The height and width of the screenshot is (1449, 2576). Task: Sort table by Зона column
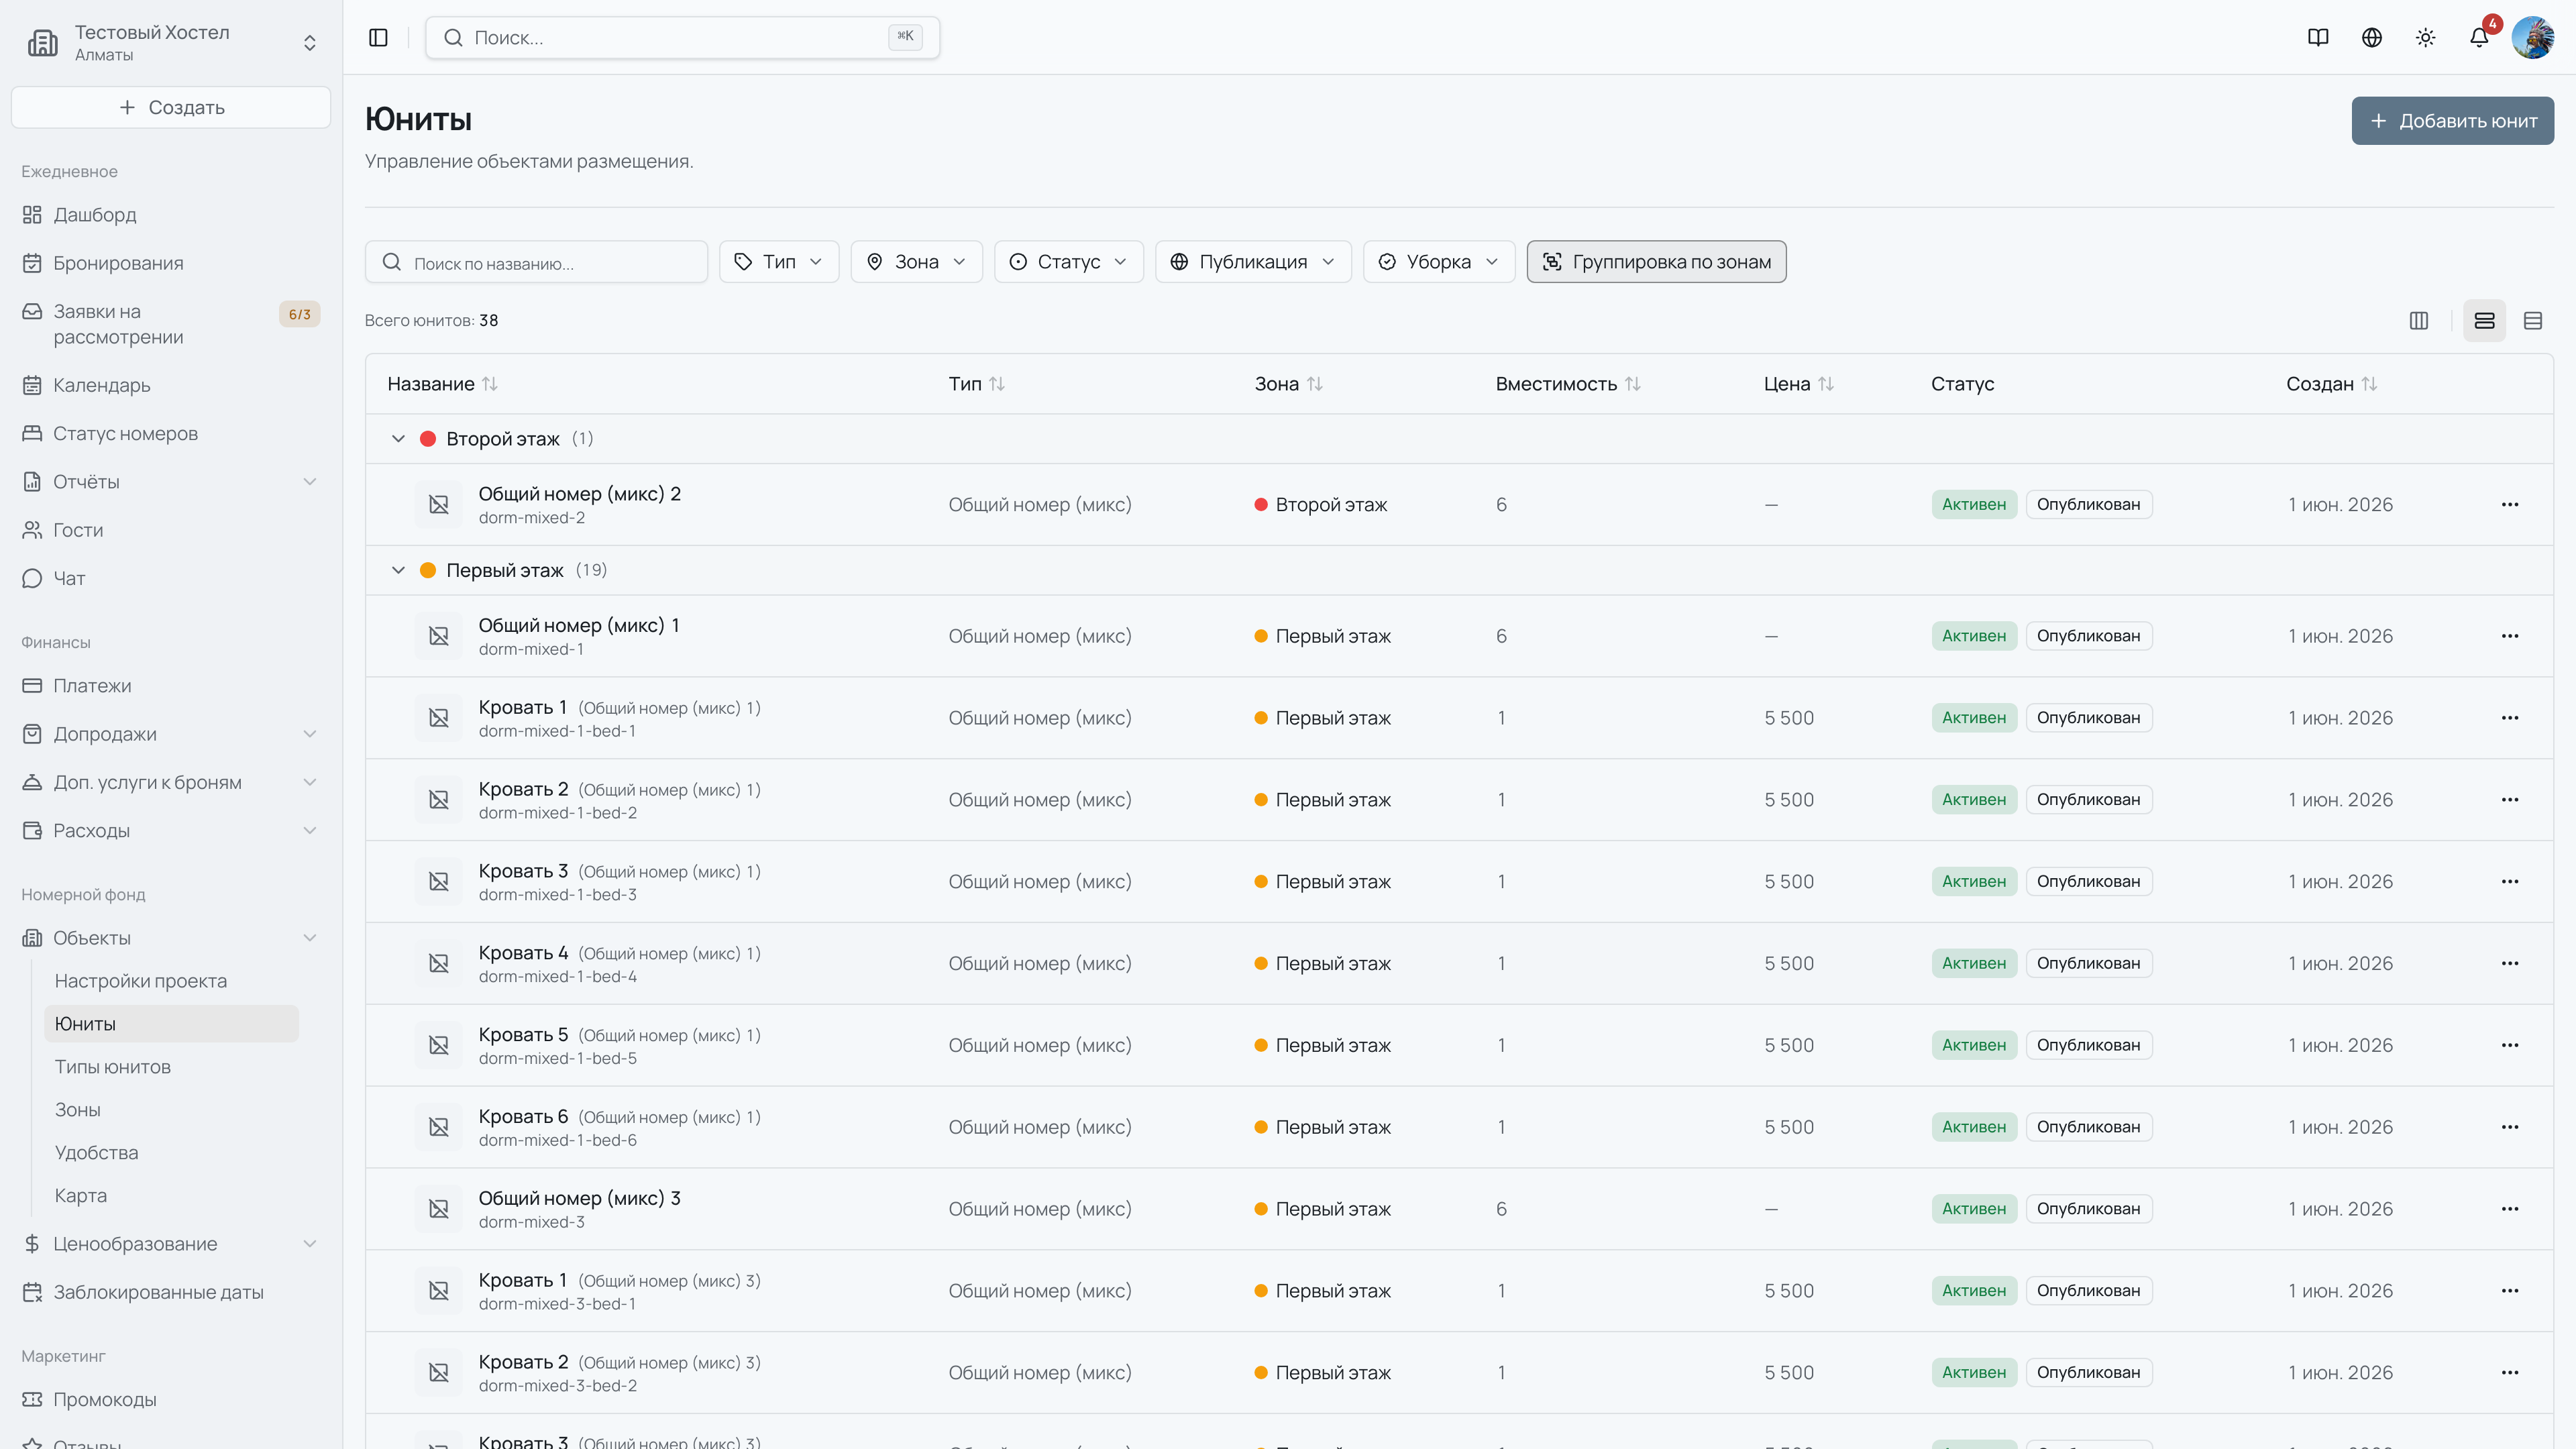(1288, 384)
